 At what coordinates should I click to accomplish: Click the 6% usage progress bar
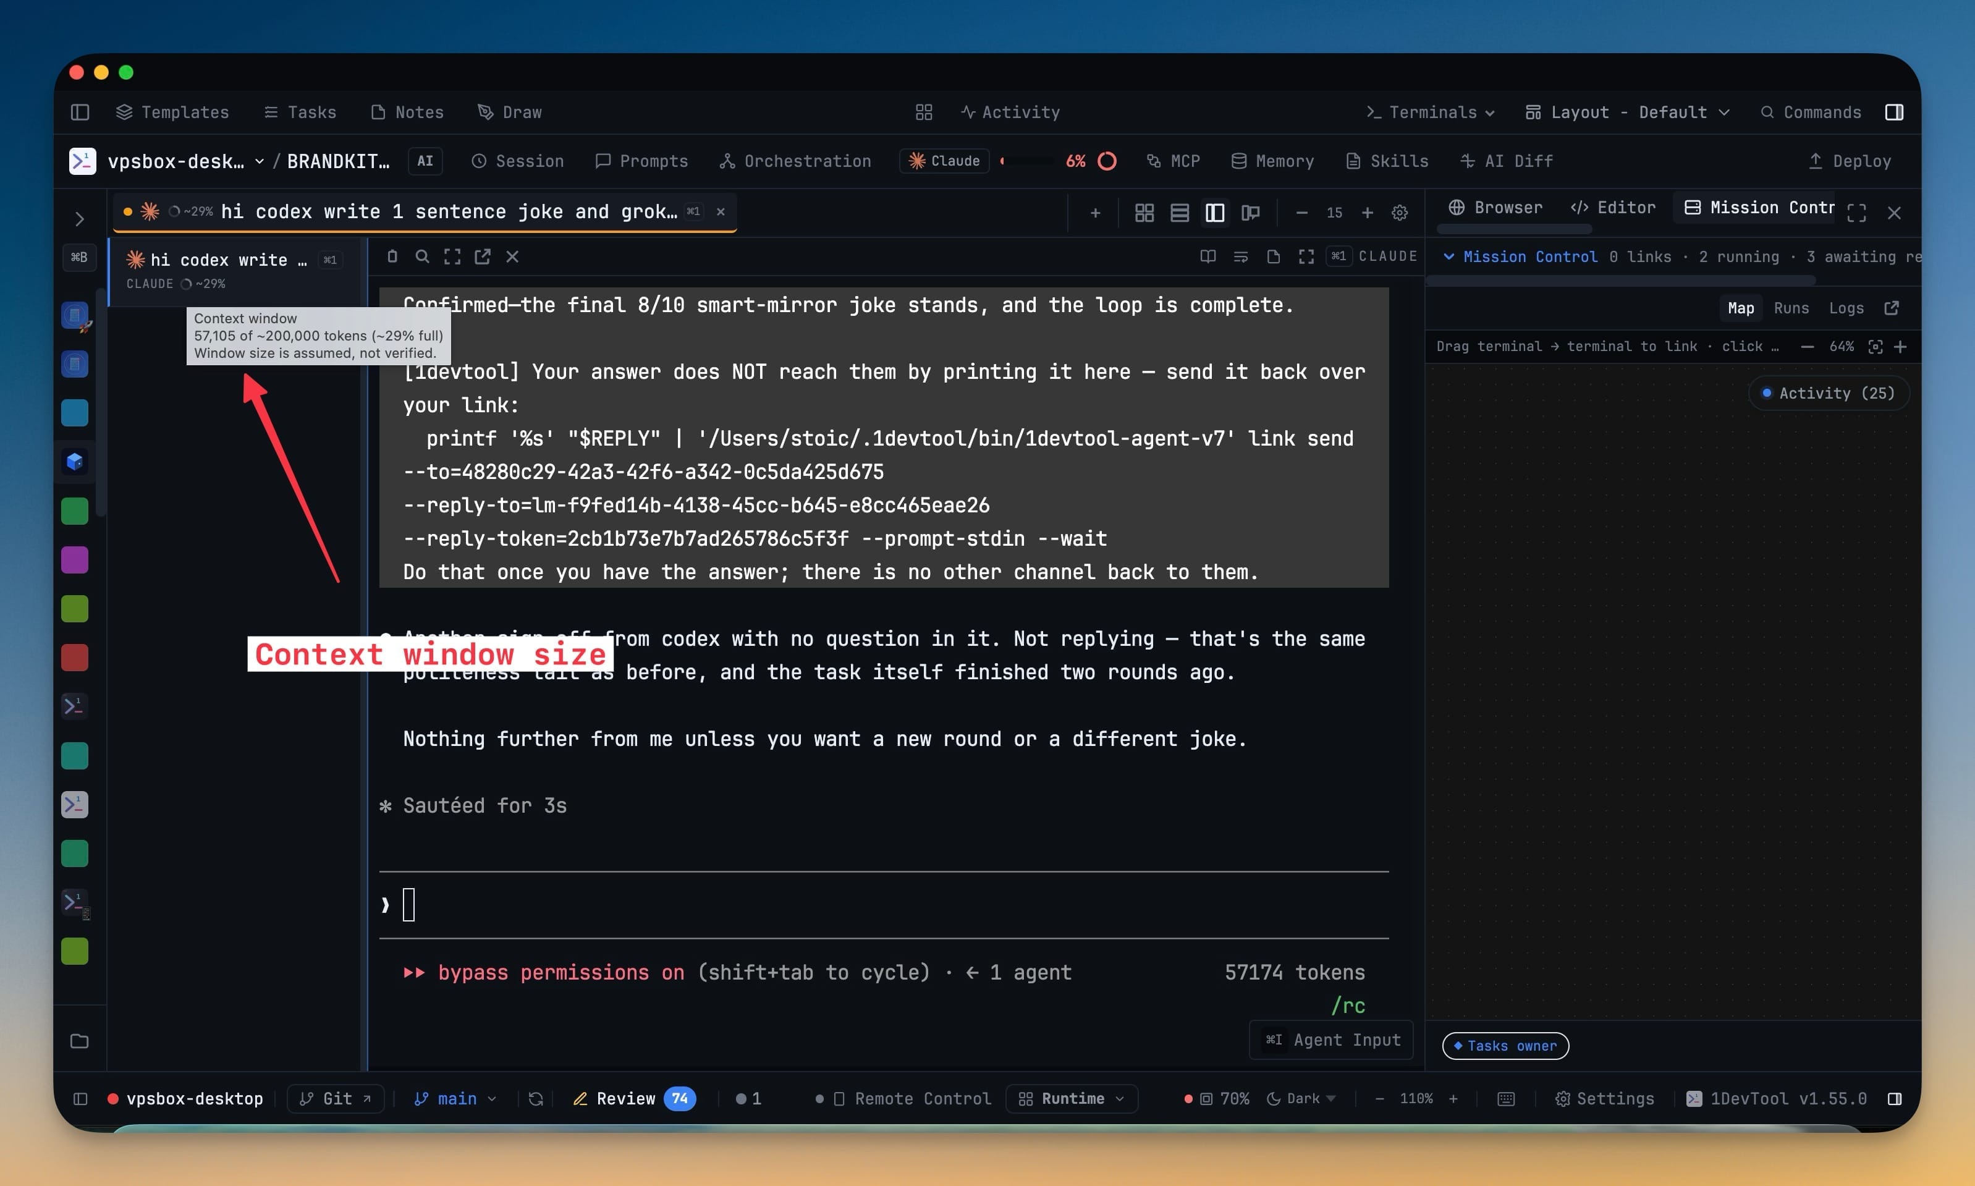pos(1028,161)
